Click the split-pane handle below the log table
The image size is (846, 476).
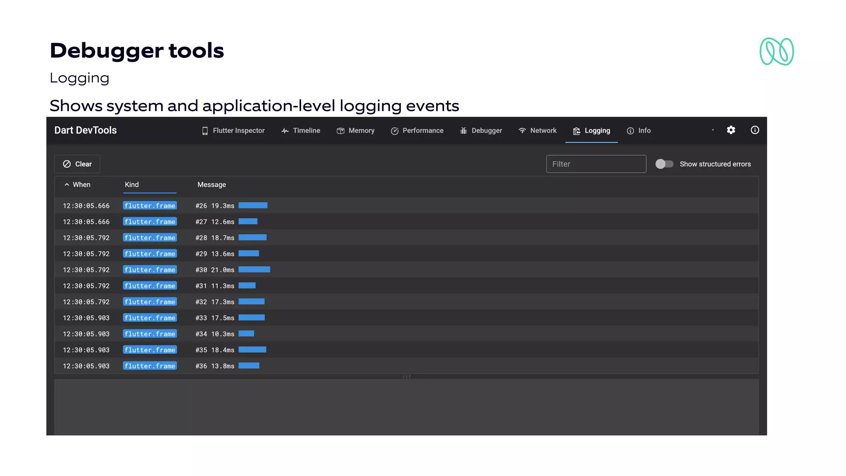tap(406, 376)
